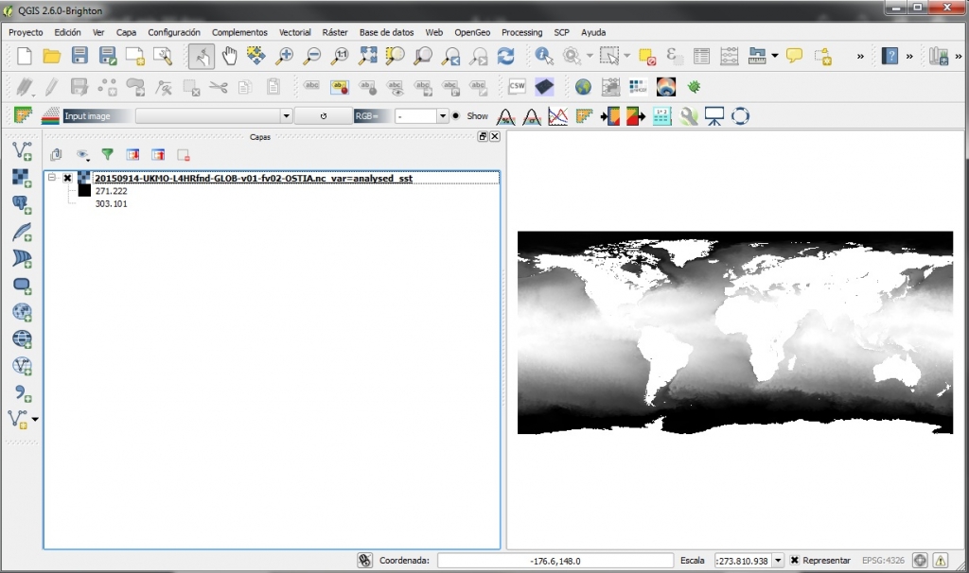Open the SCP settings wrench icon

point(689,116)
